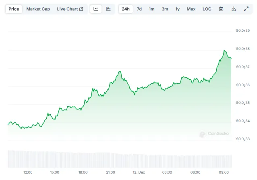The image size is (257, 180).
Task: Select the 24h time range
Action: pyautogui.click(x=126, y=9)
